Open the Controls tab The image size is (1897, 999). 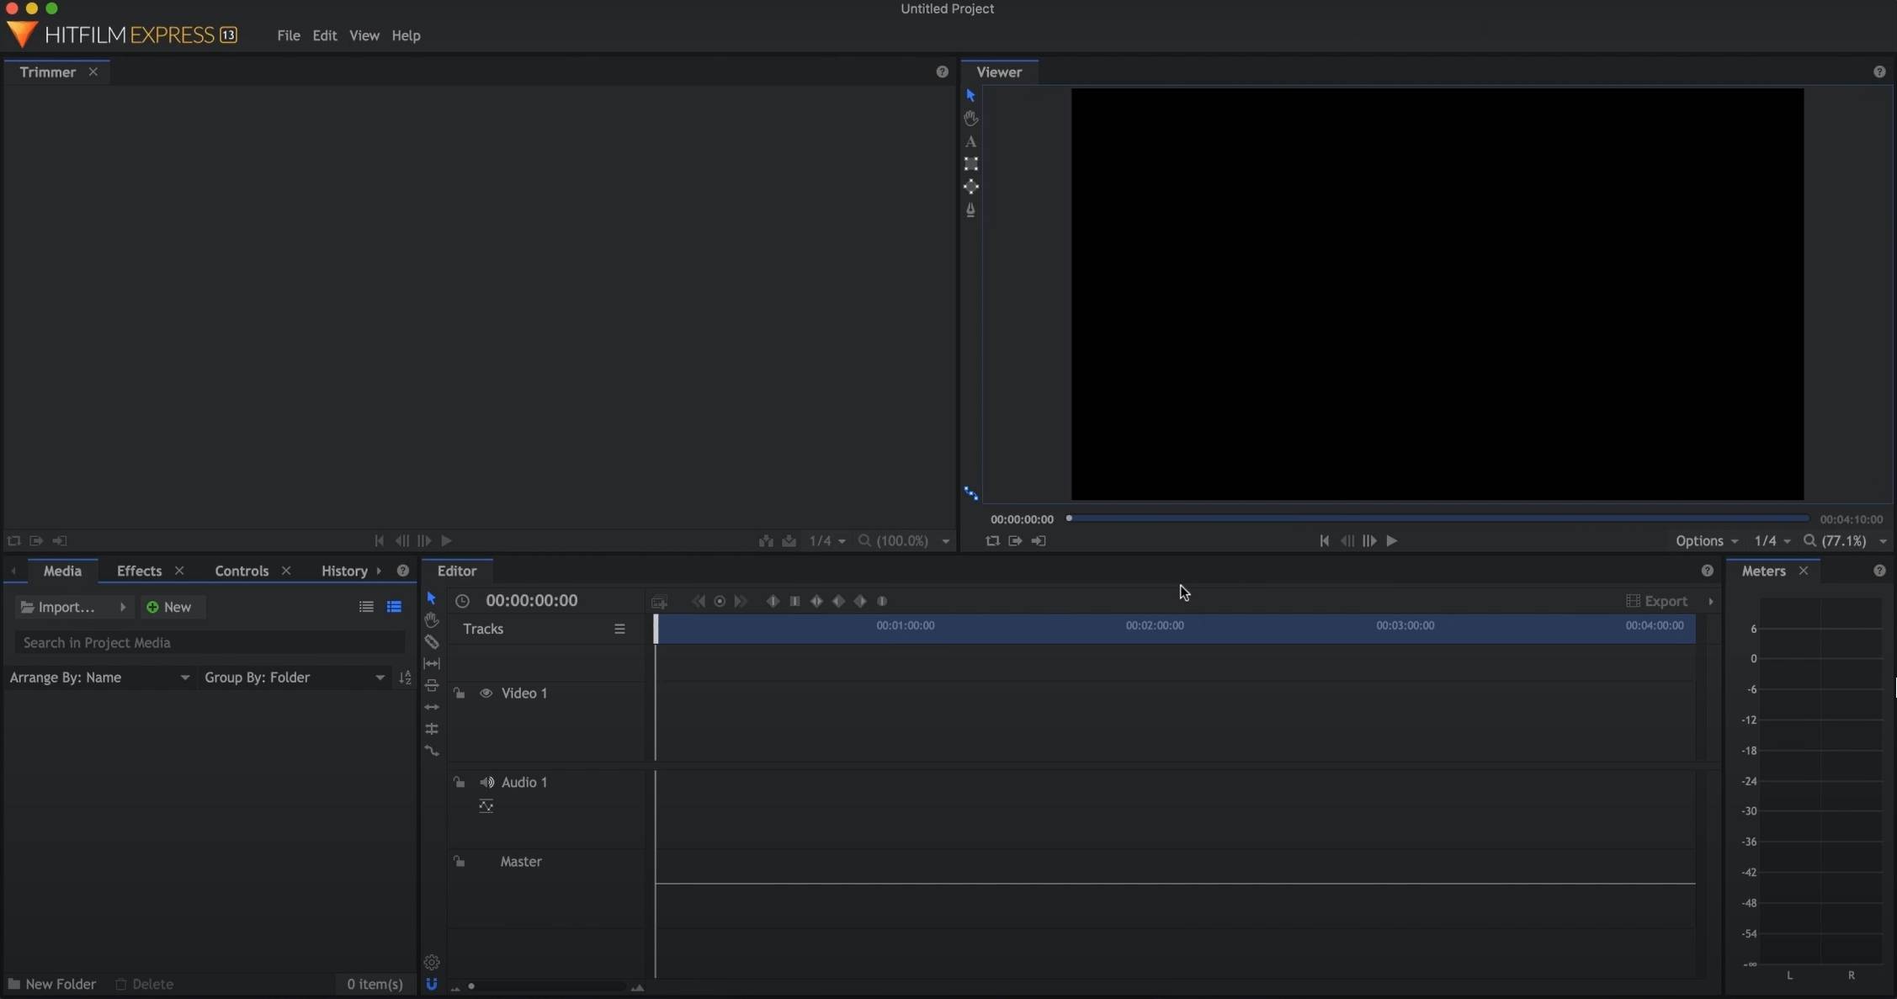[x=241, y=570]
